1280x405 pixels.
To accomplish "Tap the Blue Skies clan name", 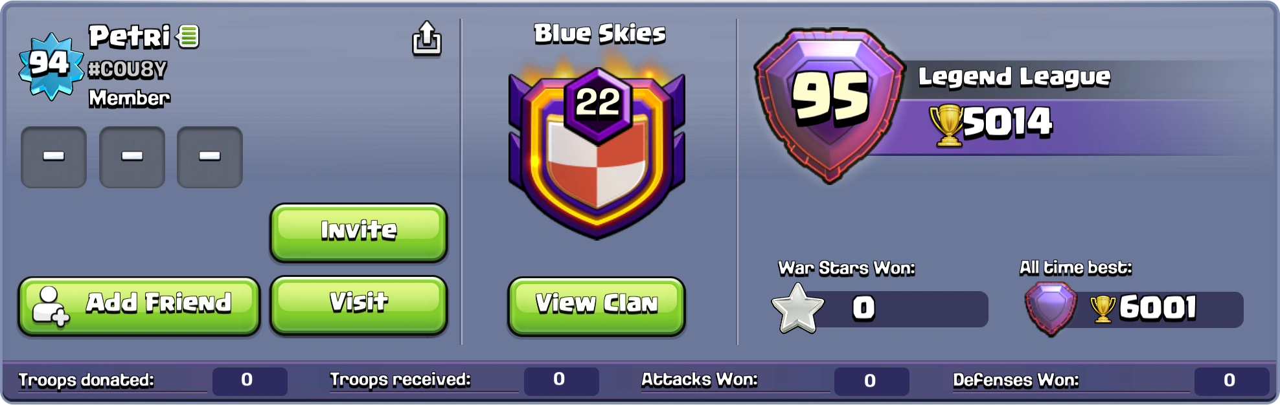I will click(600, 34).
